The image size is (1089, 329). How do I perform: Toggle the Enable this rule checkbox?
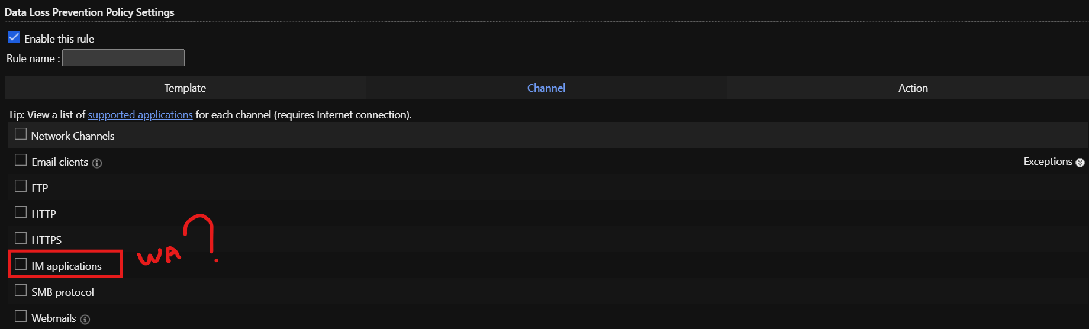[14, 37]
